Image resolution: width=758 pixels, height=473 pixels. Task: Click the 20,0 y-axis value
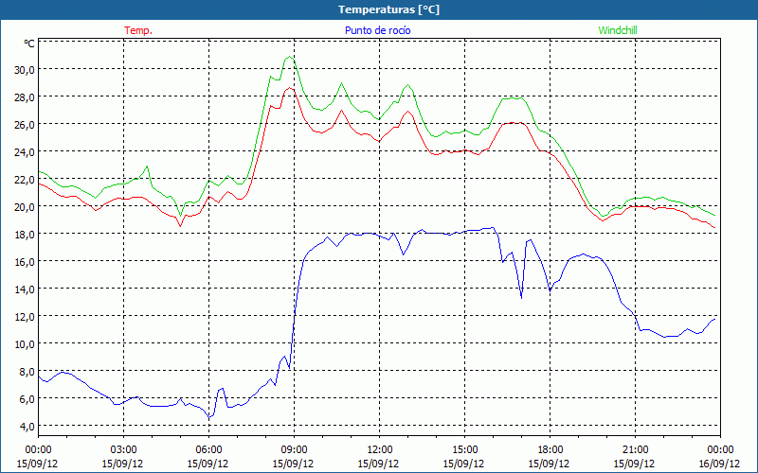[x=25, y=206]
